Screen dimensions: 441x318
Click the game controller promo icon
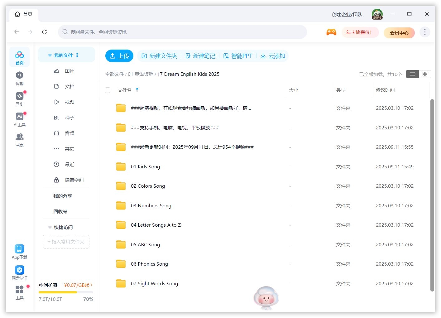coord(331,32)
